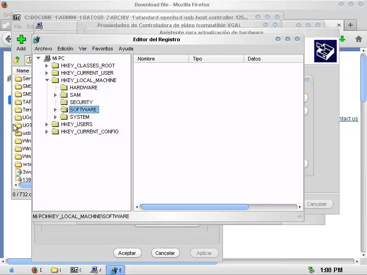
Task: Select the Mi PC computer icon
Action: [47, 58]
